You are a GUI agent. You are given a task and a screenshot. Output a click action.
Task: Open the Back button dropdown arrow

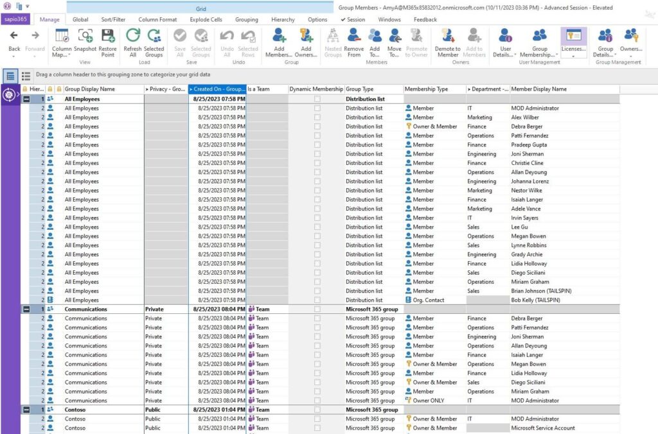click(14, 56)
